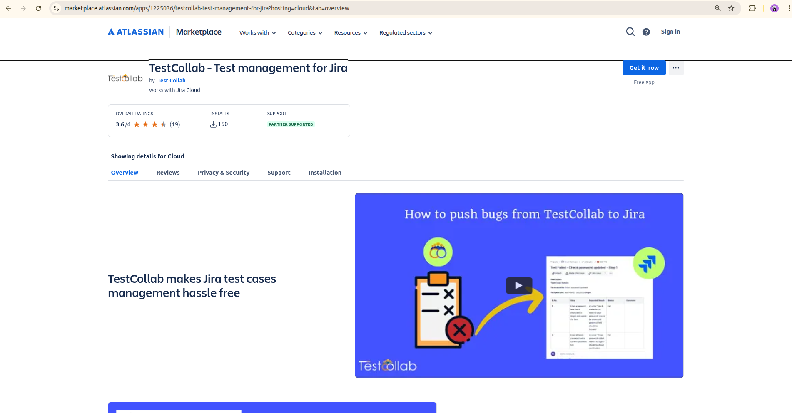This screenshot has width=792, height=413.
Task: Open the help question mark icon
Action: point(646,32)
